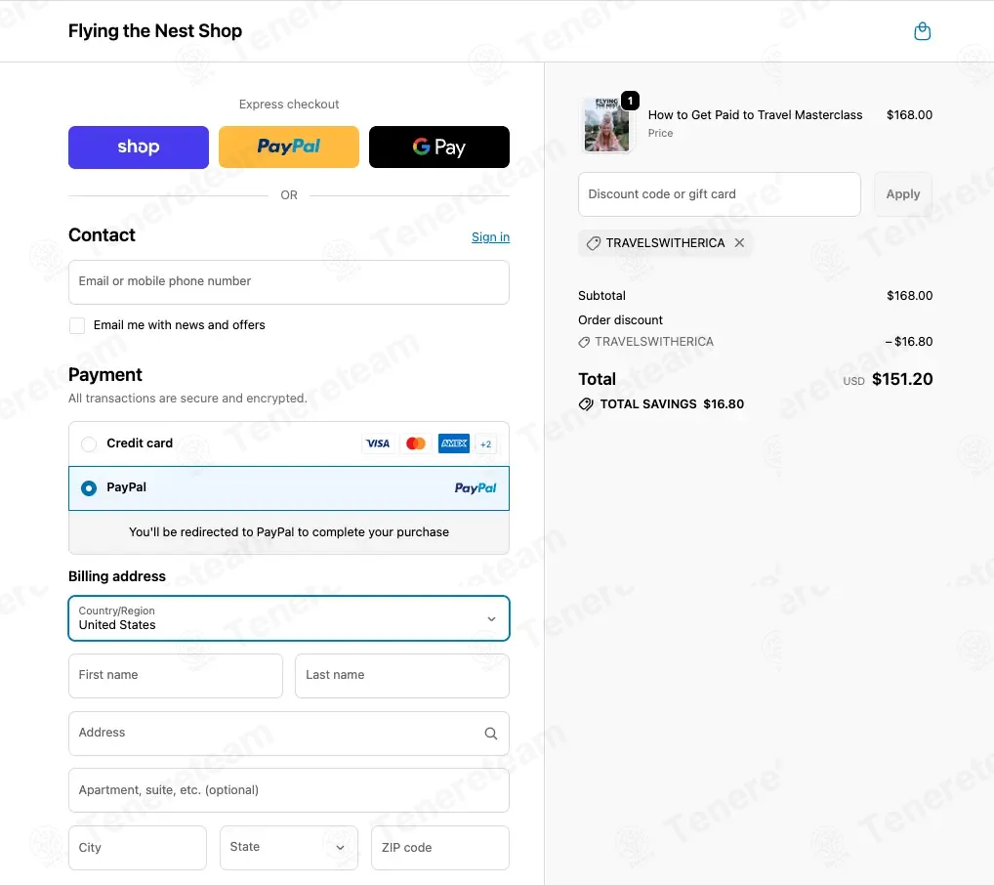
Task: Focus the First name field
Action: pyautogui.click(x=176, y=676)
